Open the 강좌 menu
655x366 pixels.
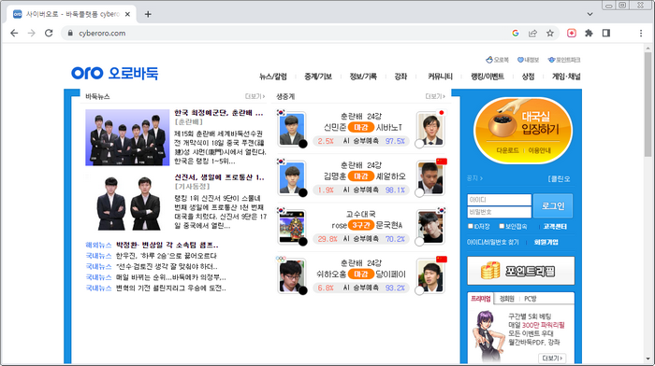pos(400,77)
